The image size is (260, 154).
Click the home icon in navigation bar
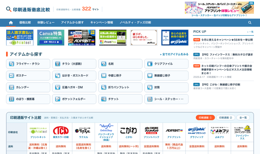pyautogui.click(x=11, y=23)
